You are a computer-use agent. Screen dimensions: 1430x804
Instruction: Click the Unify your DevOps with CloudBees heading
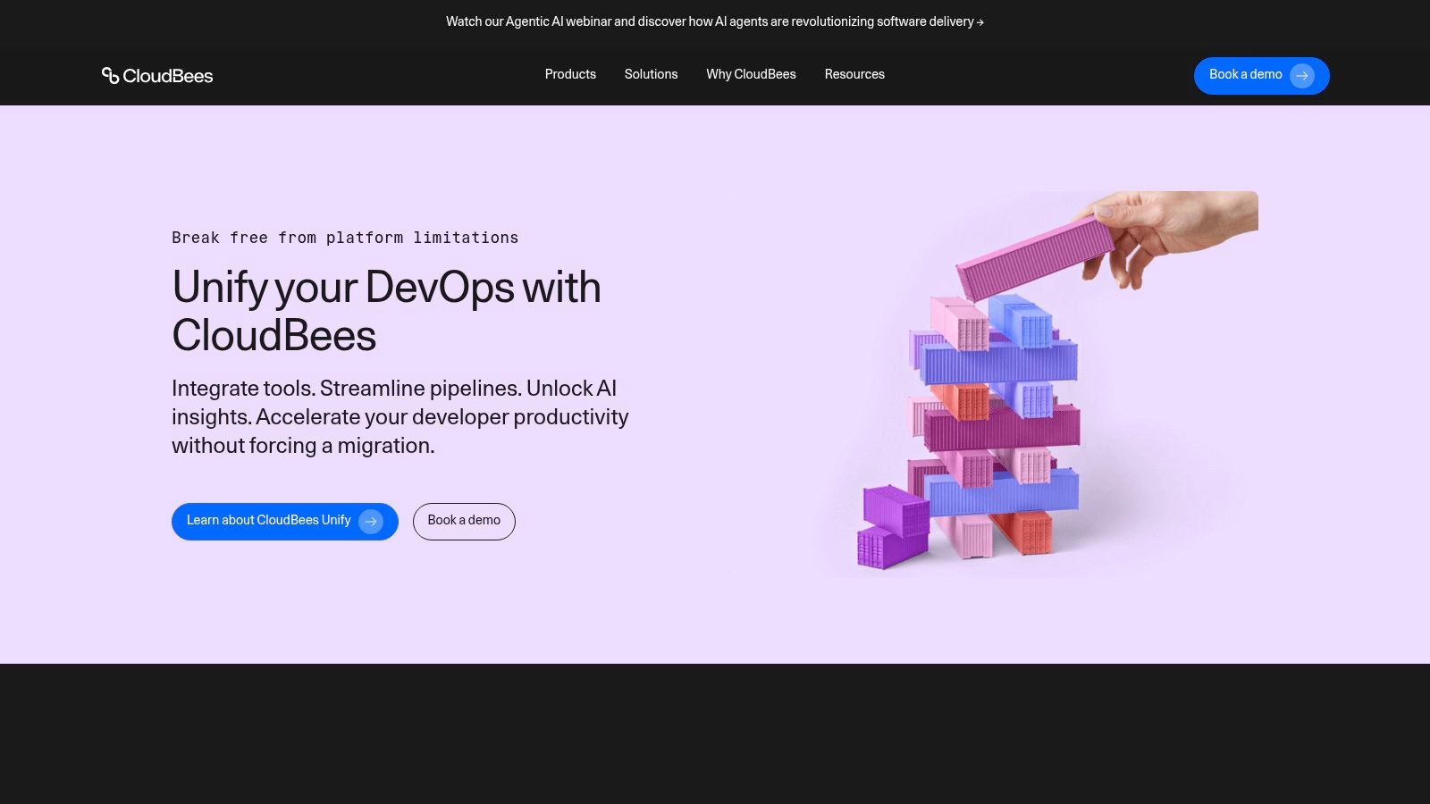[386, 311]
